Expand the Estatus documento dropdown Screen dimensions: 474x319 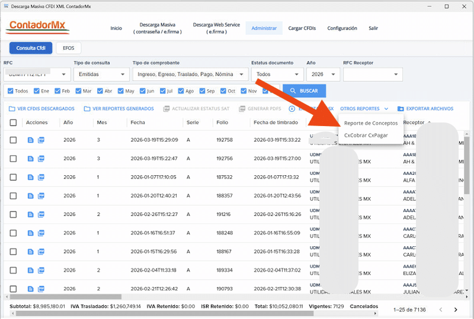(x=277, y=75)
